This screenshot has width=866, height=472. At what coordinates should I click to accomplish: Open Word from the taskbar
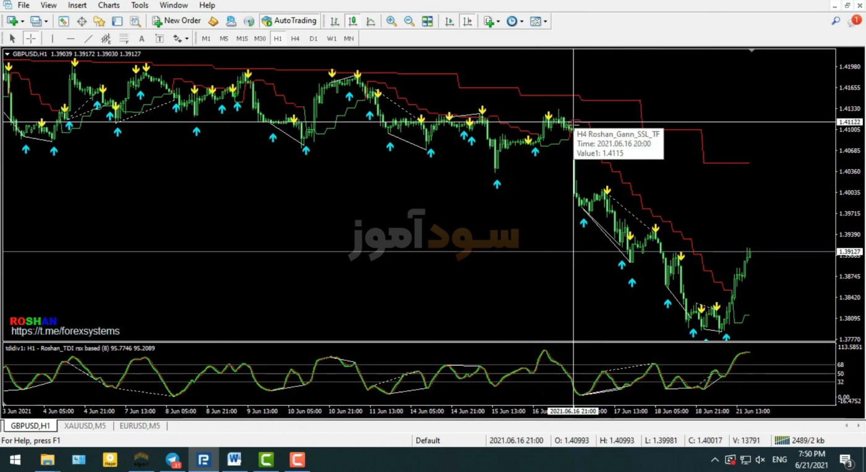click(234, 460)
